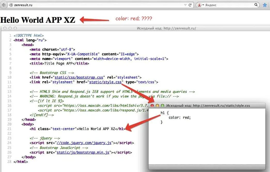This screenshot has width=270, height=172.
Task: Click the <![endif]--> line
Action: click(42, 115)
